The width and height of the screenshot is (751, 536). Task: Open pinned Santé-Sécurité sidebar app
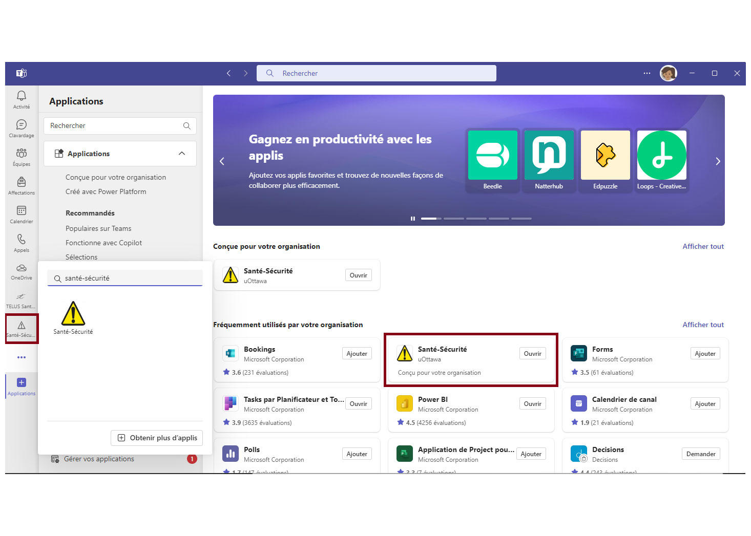tap(22, 328)
